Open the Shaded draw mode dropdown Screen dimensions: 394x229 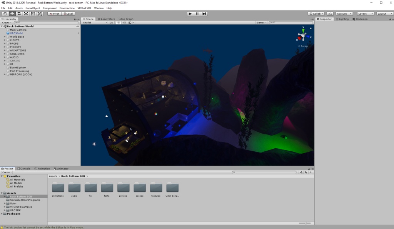93,22
